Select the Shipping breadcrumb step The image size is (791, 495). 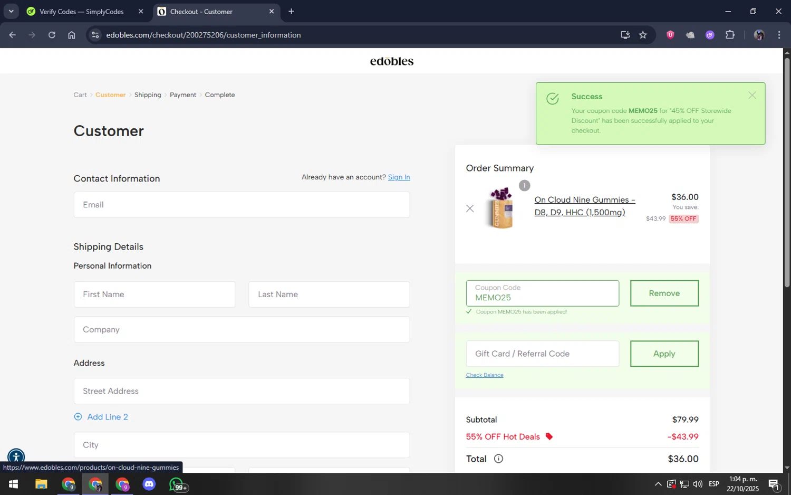[x=148, y=95]
